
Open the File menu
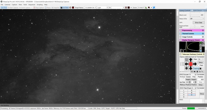[2, 5]
